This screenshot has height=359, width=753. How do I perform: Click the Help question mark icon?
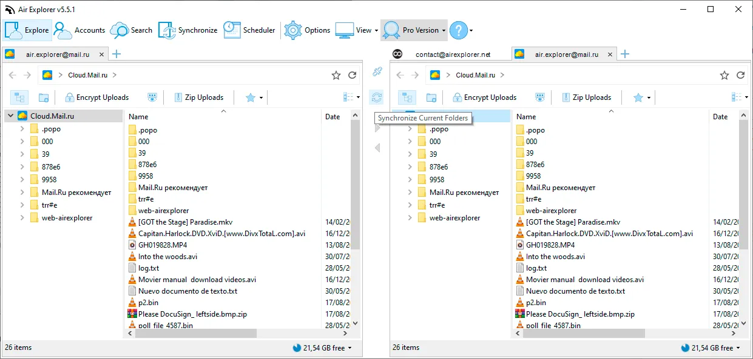458,30
